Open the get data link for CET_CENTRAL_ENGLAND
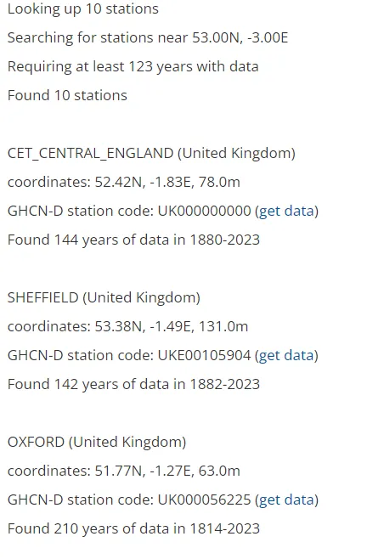The image size is (367, 559). click(287, 211)
